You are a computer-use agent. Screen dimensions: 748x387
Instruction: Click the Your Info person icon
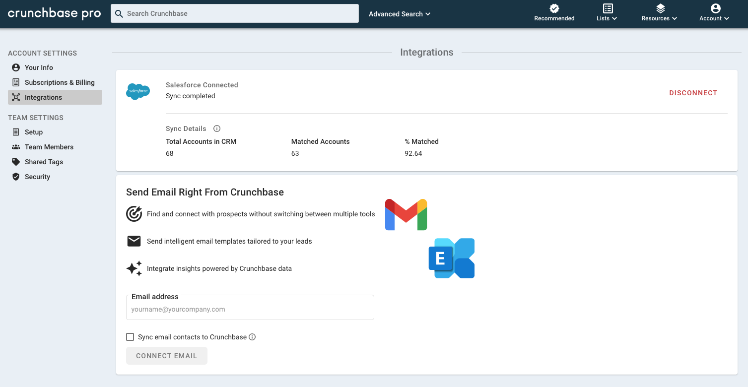(16, 67)
